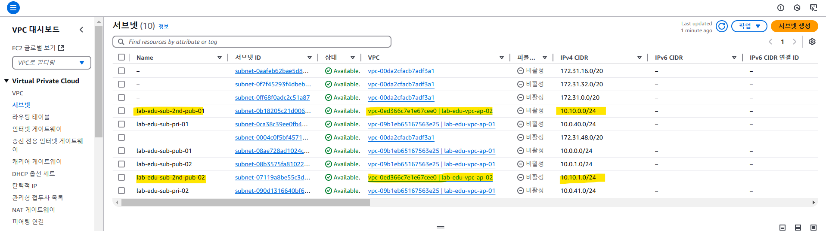Click the split panel drag handle
The image size is (826, 231).
pos(441,227)
